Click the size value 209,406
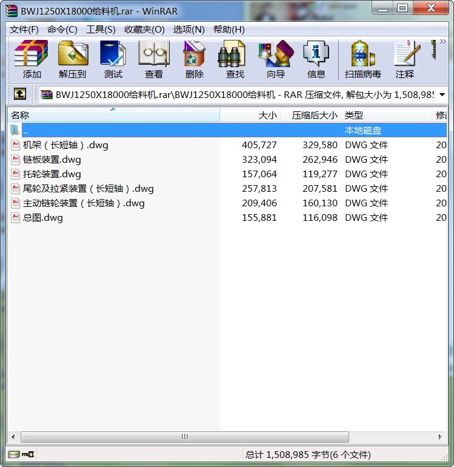Screen dimensions: 454x467 point(259,203)
